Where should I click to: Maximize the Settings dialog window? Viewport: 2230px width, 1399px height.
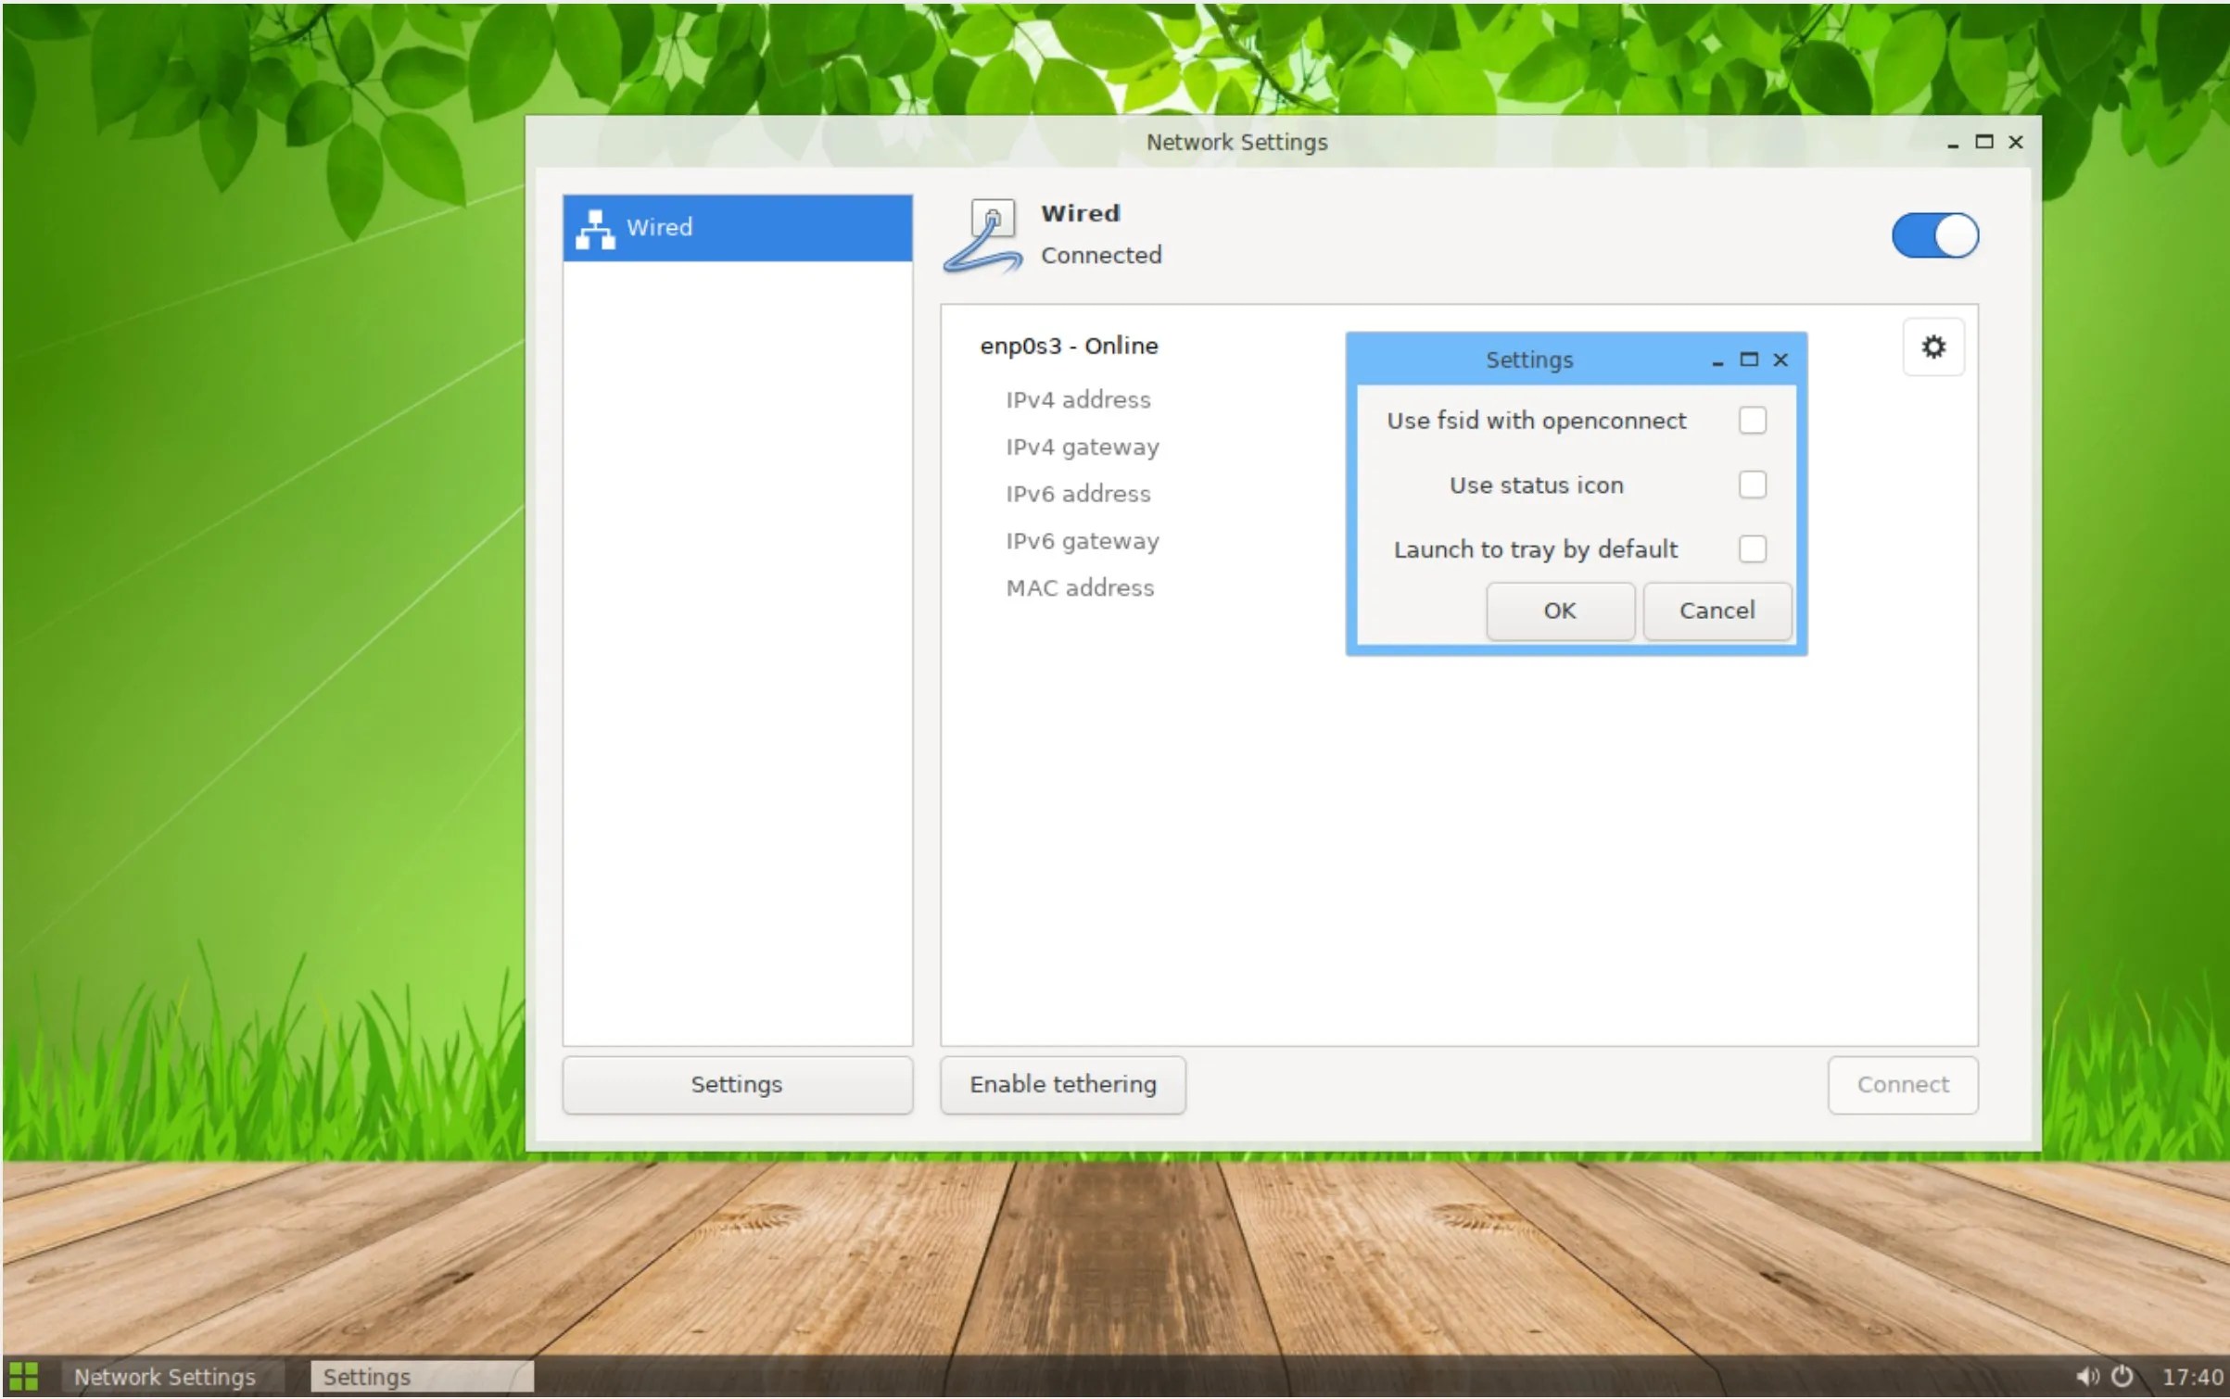click(1748, 359)
